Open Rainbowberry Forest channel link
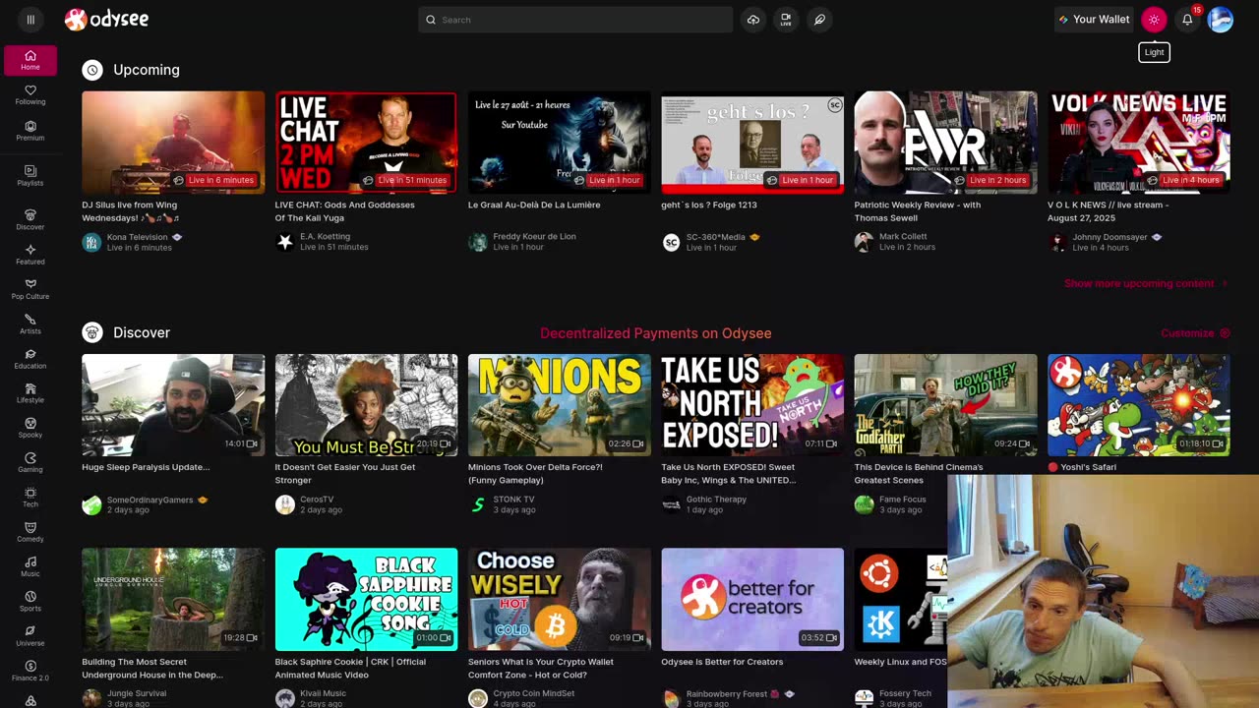Viewport: 1259px width, 708px height. pyautogui.click(x=726, y=694)
